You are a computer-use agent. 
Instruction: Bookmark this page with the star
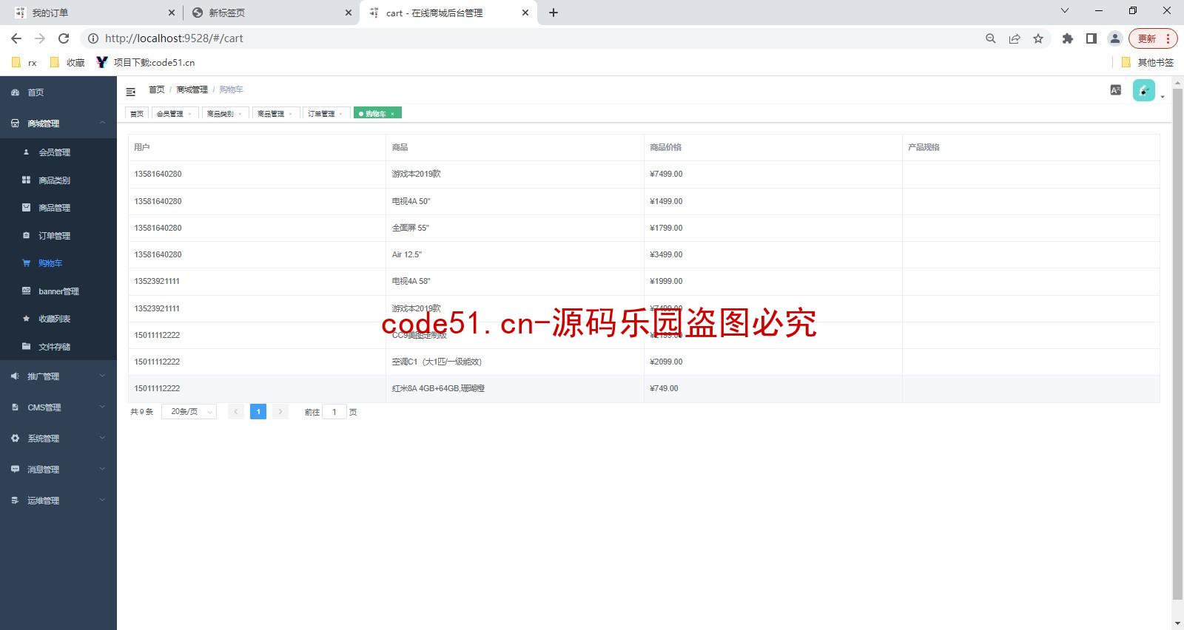pos(1038,38)
